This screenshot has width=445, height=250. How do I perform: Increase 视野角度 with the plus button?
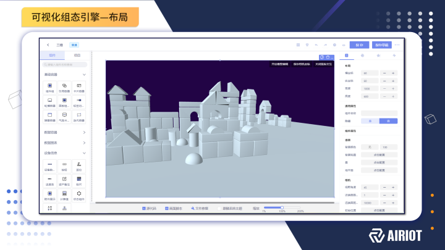pos(393,188)
